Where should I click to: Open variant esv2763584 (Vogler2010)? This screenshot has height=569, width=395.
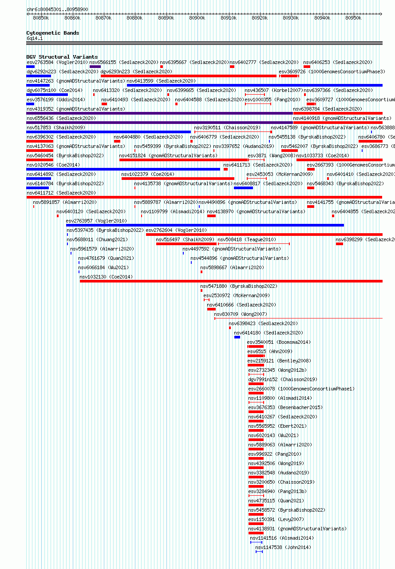tap(57, 62)
